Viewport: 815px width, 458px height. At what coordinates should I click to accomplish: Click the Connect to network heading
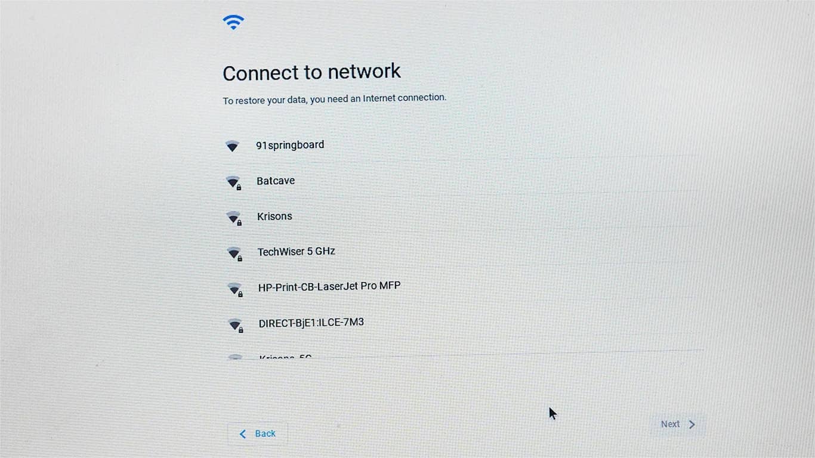point(311,72)
